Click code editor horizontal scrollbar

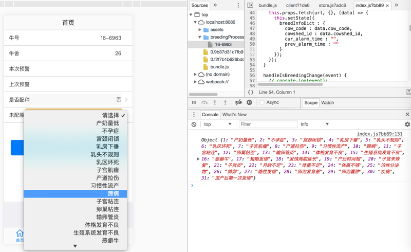click(290, 84)
